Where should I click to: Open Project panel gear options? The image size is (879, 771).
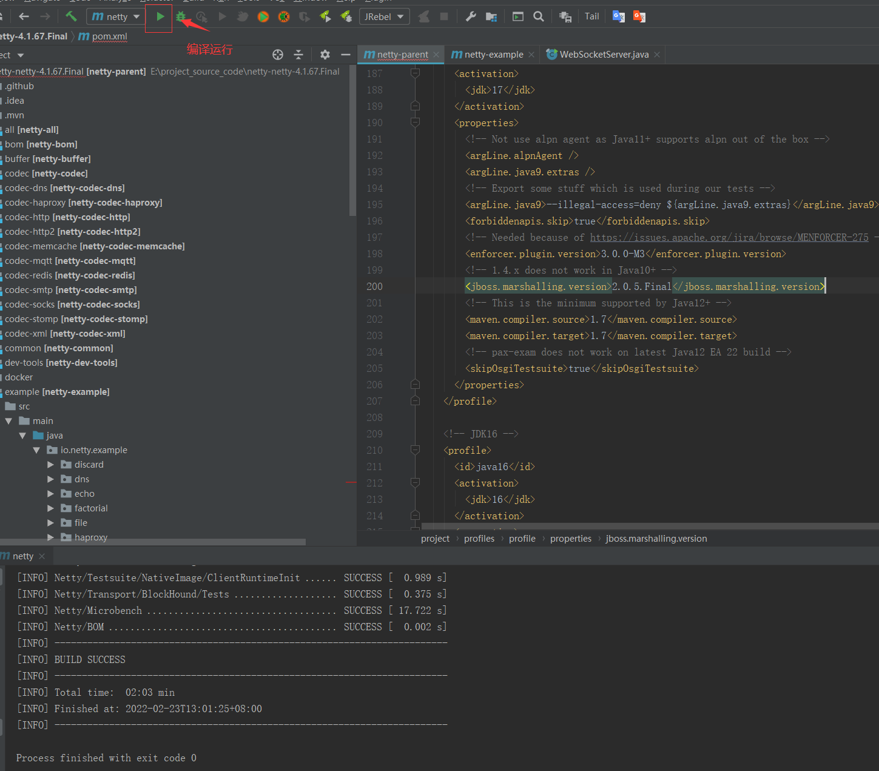coord(325,55)
